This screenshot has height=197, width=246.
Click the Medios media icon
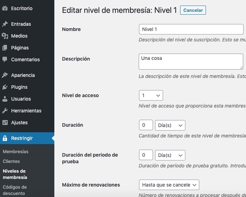pos(5,36)
